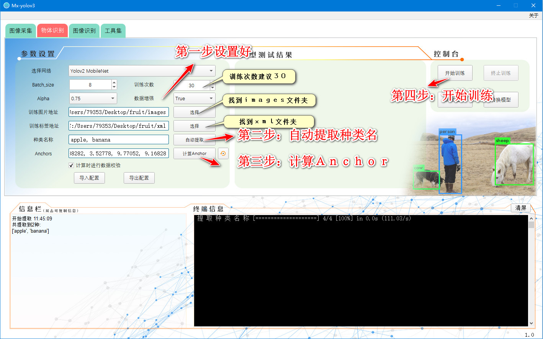Screen dimensions: 543x339
Task: Click the 计算Anchor button
Action: tap(195, 153)
